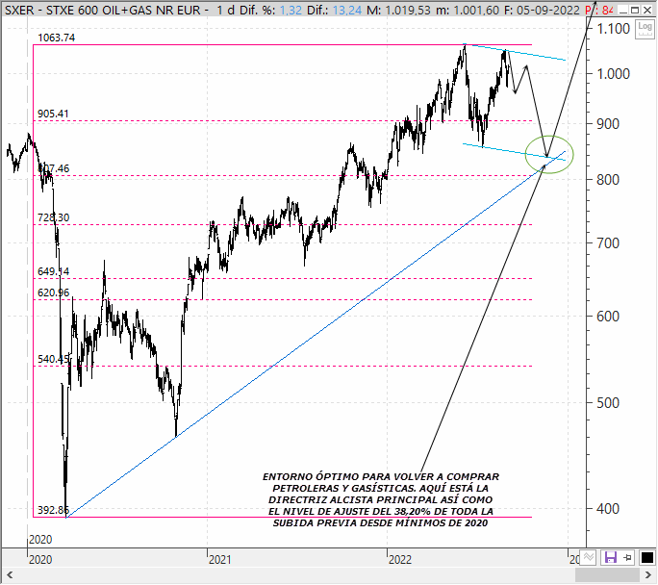Click the 400 price axis label
The height and width of the screenshot is (585, 658).
608,509
